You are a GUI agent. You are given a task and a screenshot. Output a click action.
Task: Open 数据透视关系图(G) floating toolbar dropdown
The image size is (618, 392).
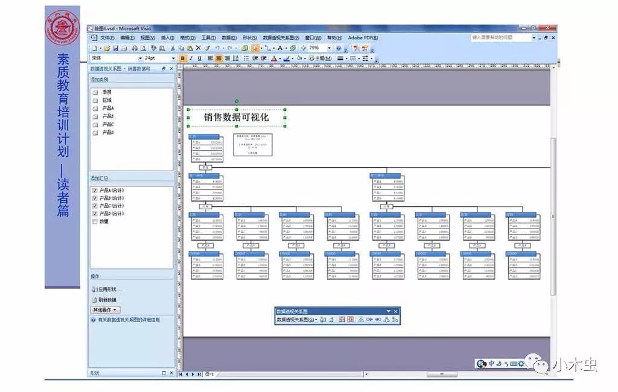[297, 320]
